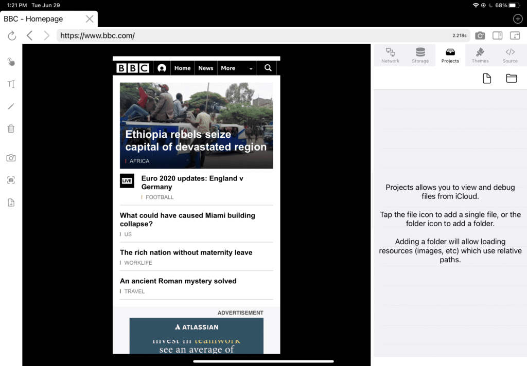
Task: Select the text cursor tool
Action: (x=11, y=84)
